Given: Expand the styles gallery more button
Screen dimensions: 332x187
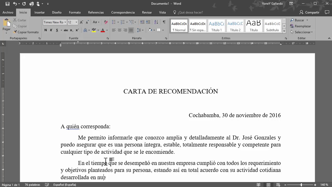Looking at the screenshot, I should point(284,31).
